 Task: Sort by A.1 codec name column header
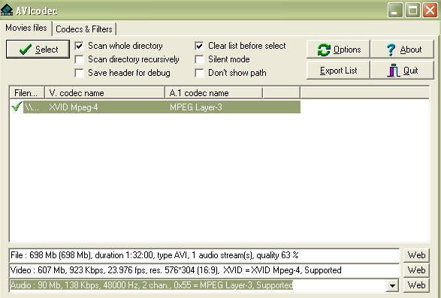[214, 93]
